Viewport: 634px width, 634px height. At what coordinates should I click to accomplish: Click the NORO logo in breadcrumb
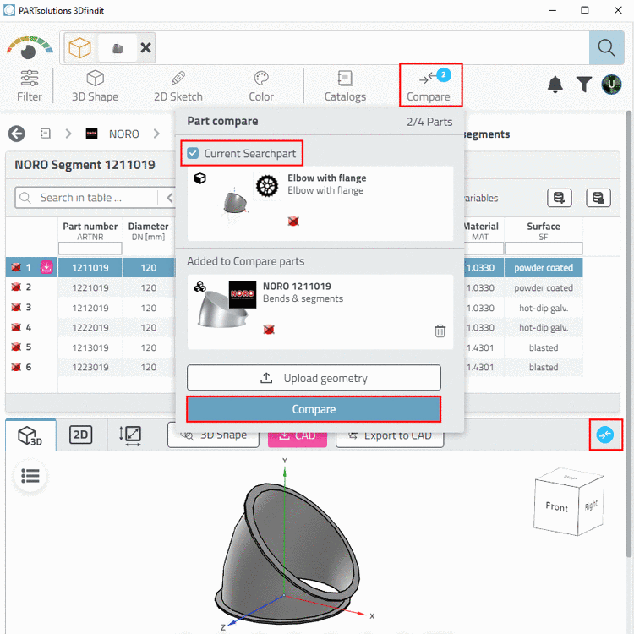(92, 134)
